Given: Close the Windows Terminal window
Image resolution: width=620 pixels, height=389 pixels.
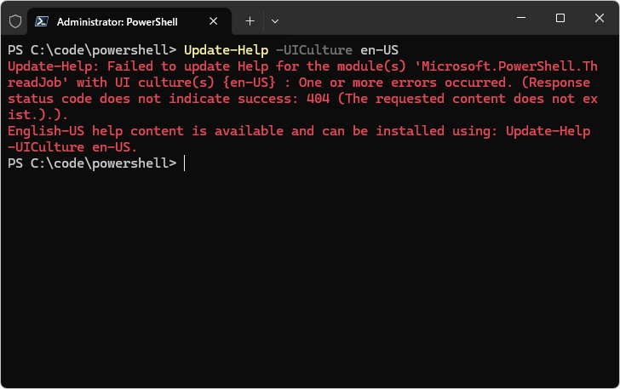Looking at the screenshot, I should point(599,18).
